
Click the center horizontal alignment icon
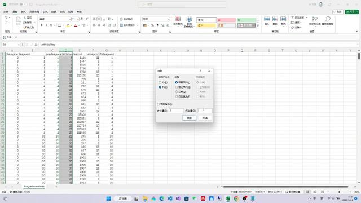(x=99, y=25)
